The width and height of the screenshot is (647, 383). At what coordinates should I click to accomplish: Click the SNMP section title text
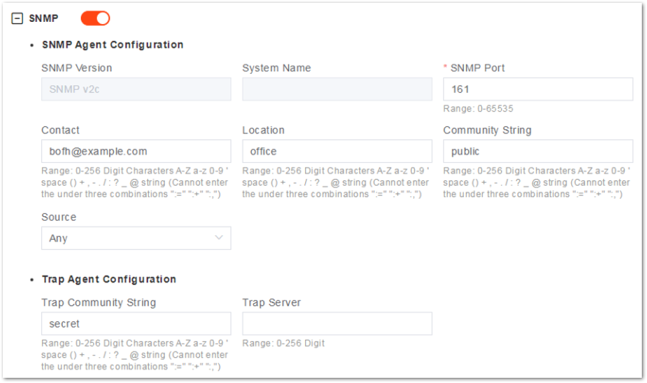pos(43,18)
